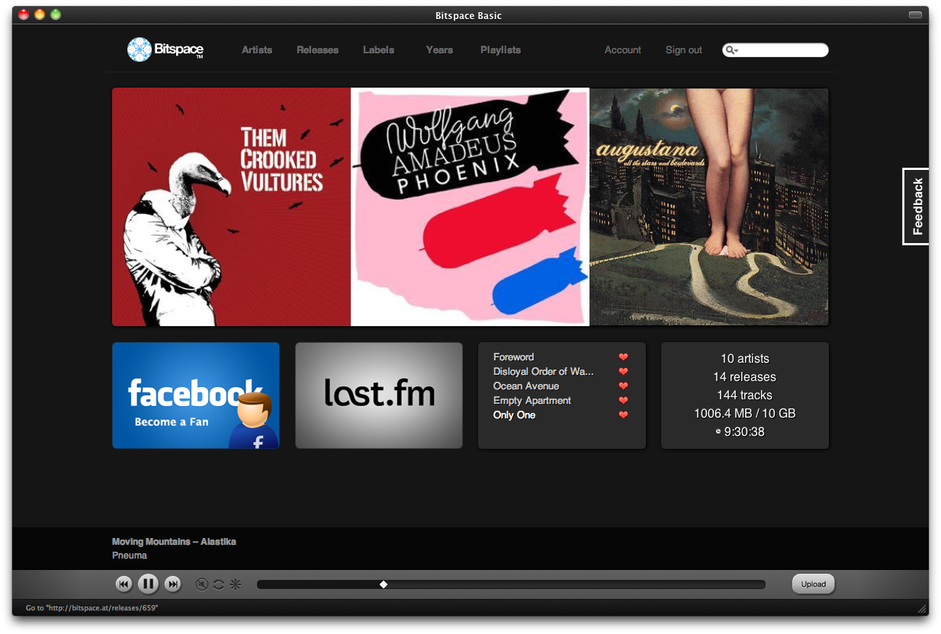Toggle mute on the player

[201, 584]
